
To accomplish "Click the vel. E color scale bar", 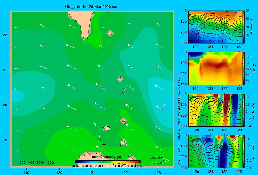I will tap(244, 152).
